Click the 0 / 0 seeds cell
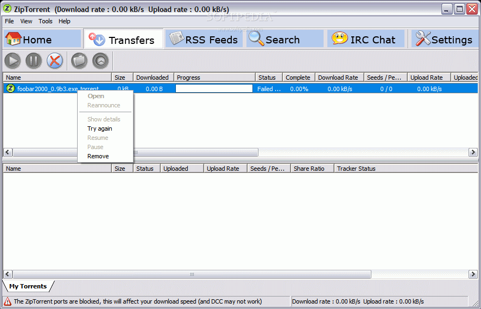 click(x=386, y=89)
